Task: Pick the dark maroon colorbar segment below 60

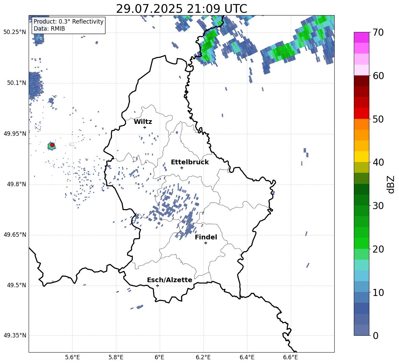Action: coord(361,81)
